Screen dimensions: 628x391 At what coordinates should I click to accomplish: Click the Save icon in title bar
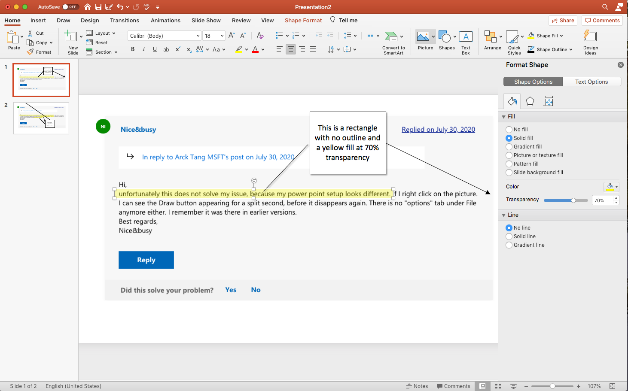[98, 7]
